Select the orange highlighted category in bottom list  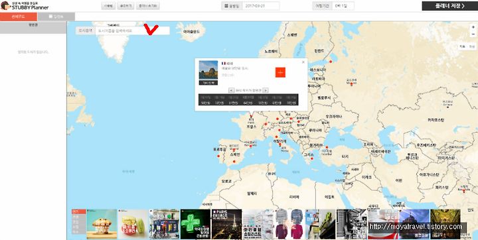click(79, 211)
